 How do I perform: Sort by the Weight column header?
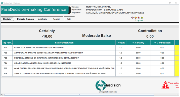click(121, 43)
